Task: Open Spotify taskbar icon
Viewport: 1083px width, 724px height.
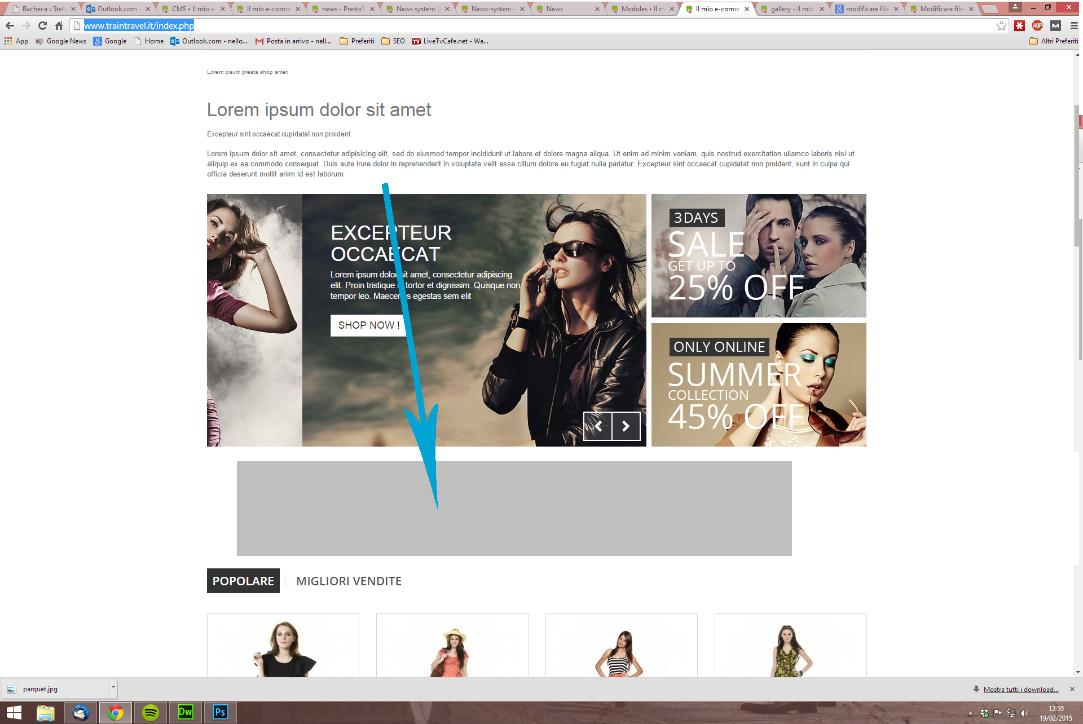Action: 150,712
